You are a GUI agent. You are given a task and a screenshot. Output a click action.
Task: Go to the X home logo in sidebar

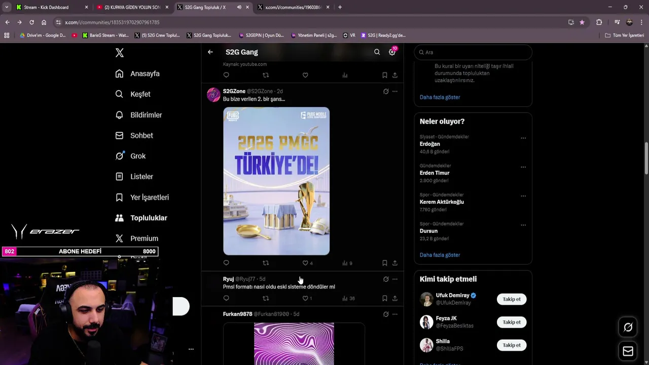(x=119, y=53)
